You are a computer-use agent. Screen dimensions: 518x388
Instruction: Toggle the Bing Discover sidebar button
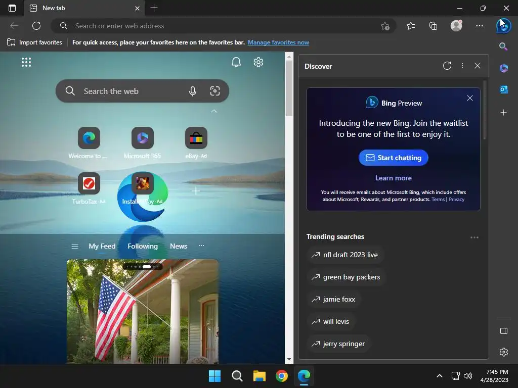click(503, 26)
